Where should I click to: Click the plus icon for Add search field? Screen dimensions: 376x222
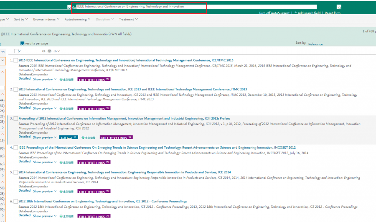296,13
